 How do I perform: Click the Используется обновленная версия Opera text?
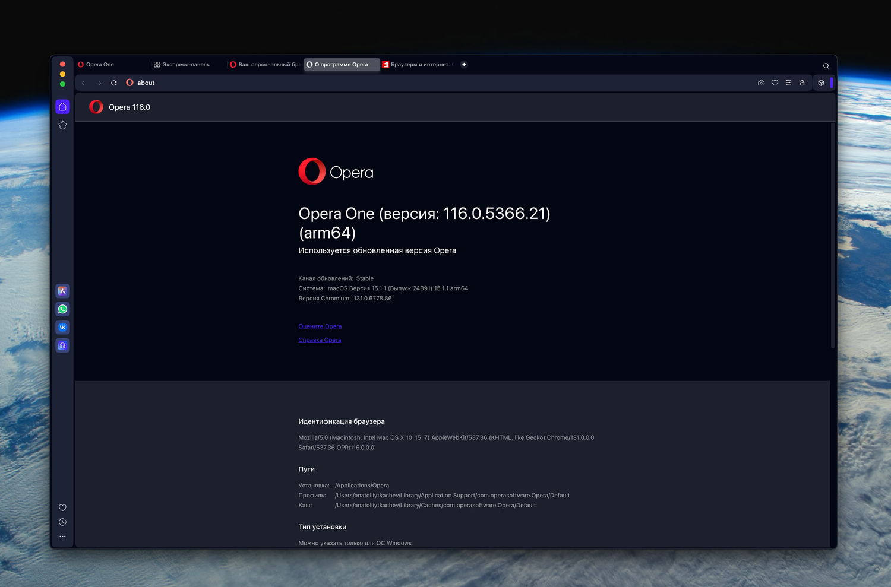377,250
